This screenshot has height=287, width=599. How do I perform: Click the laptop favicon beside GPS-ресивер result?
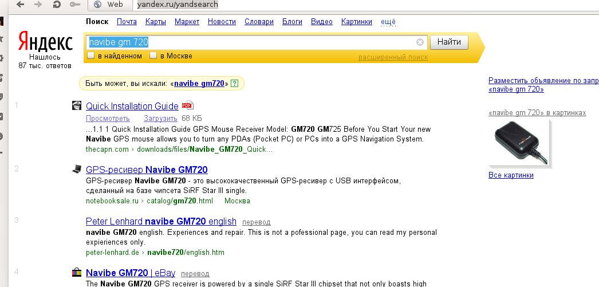77,169
